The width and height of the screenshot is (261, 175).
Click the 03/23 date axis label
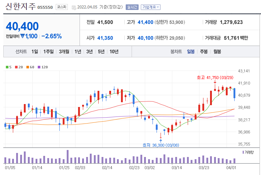204,168
